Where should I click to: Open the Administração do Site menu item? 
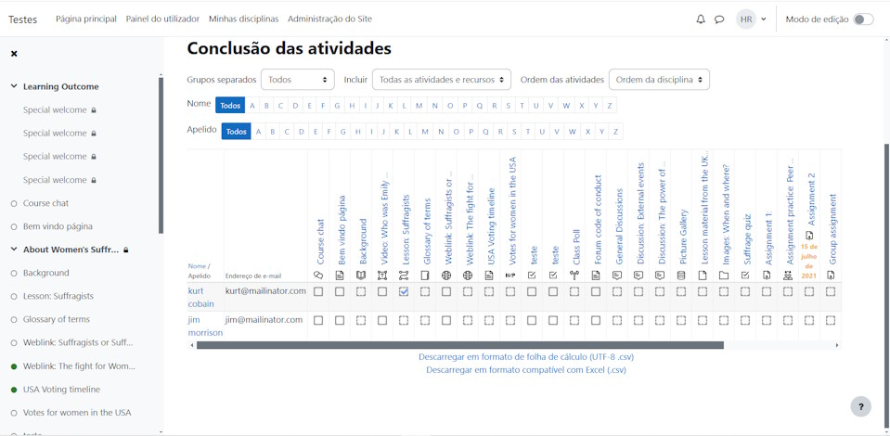click(x=329, y=19)
